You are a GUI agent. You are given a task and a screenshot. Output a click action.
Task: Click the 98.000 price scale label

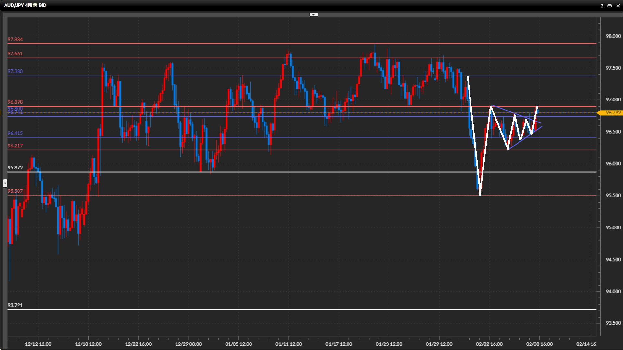(613, 36)
